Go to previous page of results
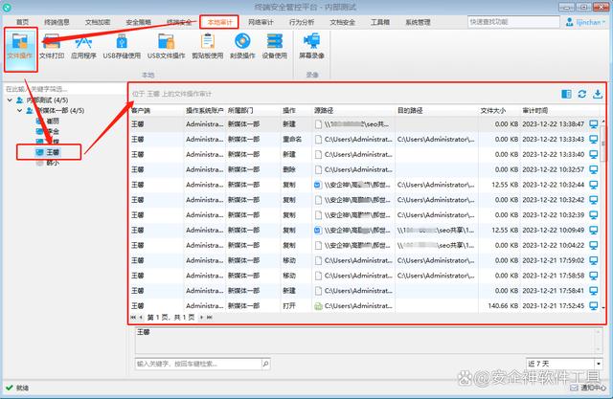613x399 pixels. coord(141,318)
